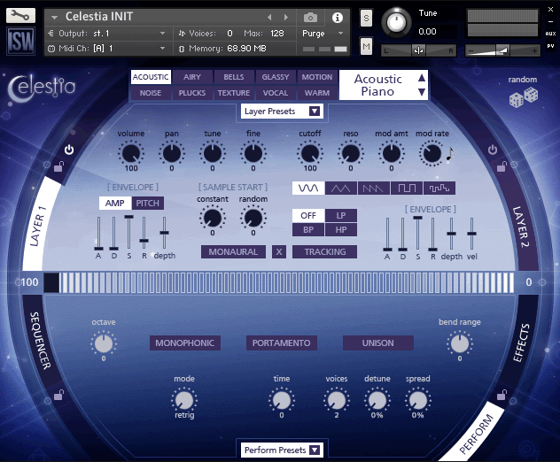Click the bend range knob
Viewport: 560px width, 462px height.
[x=460, y=343]
